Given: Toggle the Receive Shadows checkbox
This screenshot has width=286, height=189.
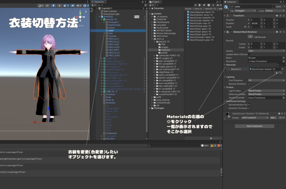Looking at the screenshot, I should [x=249, y=83].
